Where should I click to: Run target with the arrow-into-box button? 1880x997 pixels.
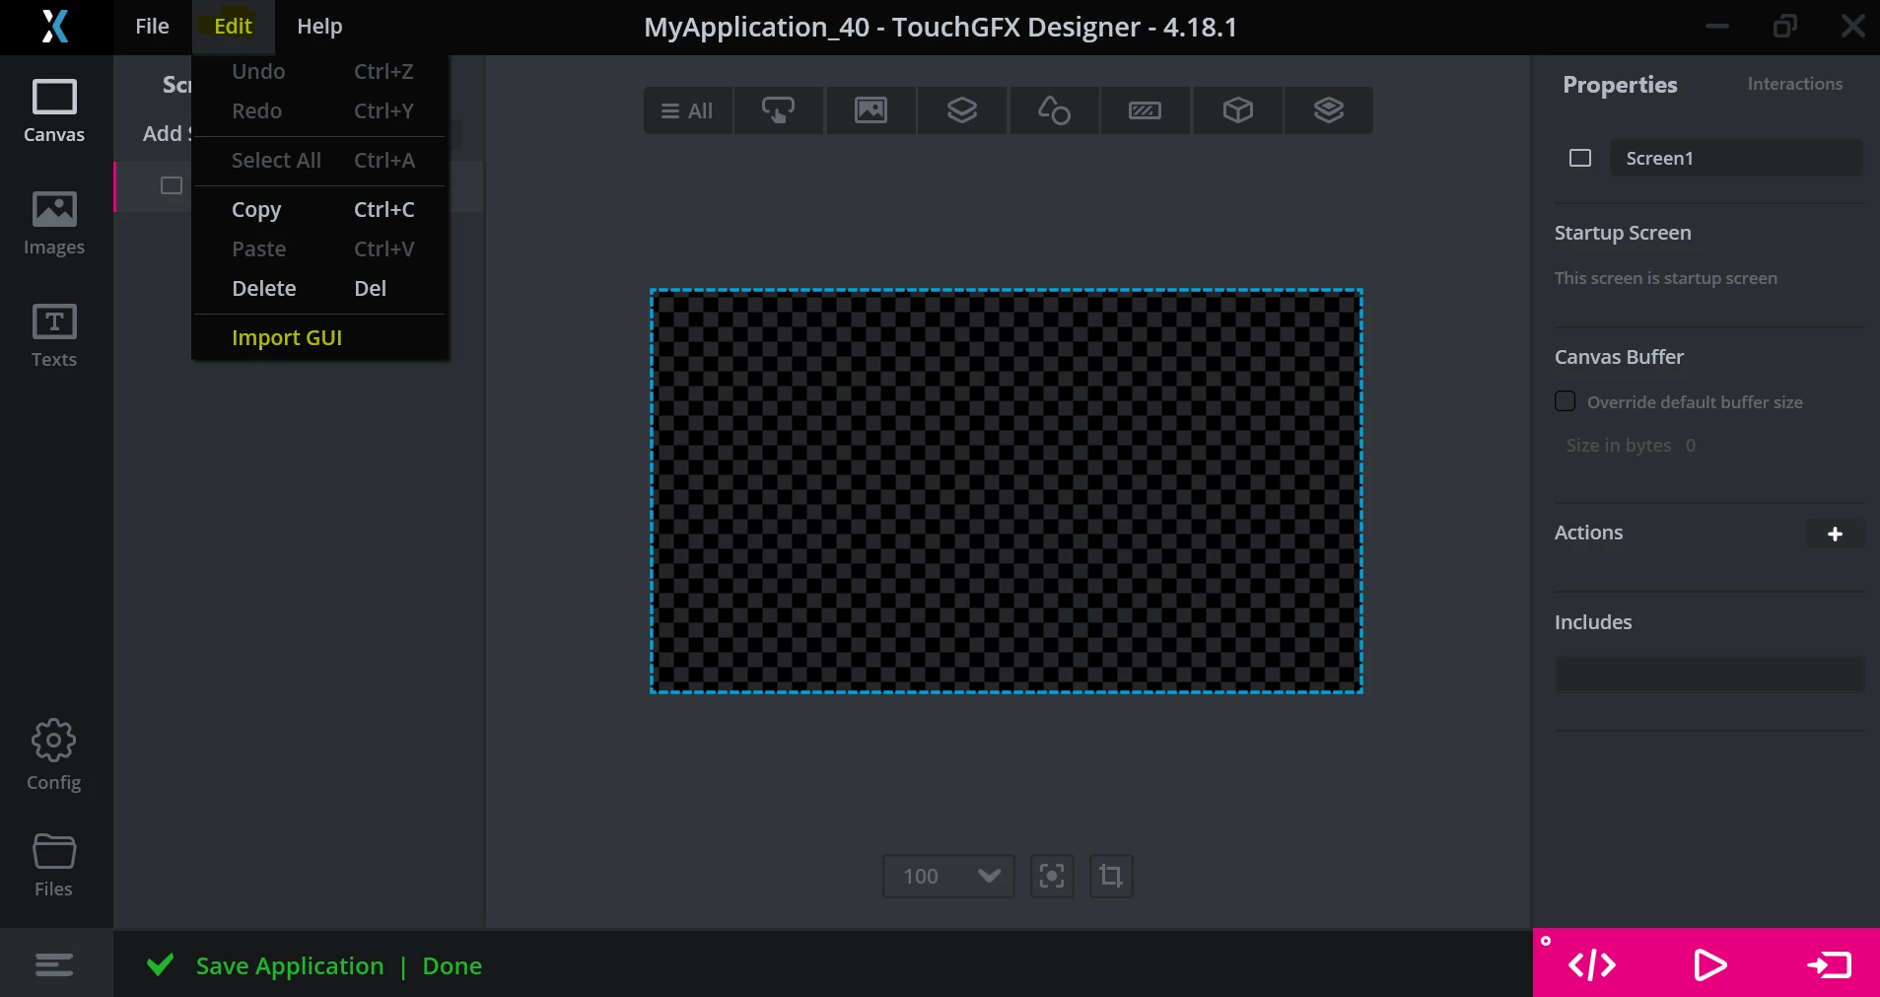[1829, 964]
